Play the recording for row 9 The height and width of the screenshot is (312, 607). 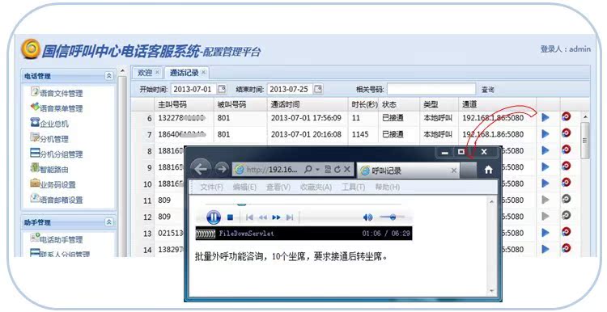pos(545,167)
